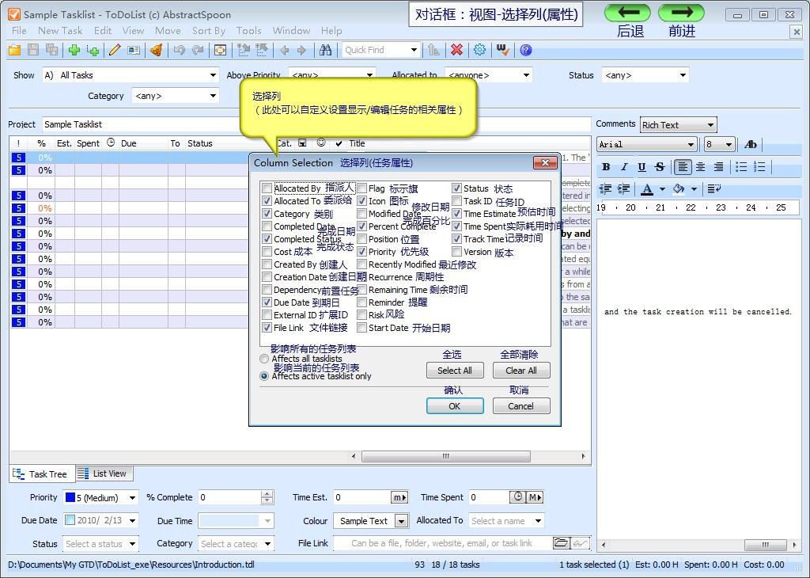The width and height of the screenshot is (810, 578).
Task: Open the Sort By menu
Action: 208,31
